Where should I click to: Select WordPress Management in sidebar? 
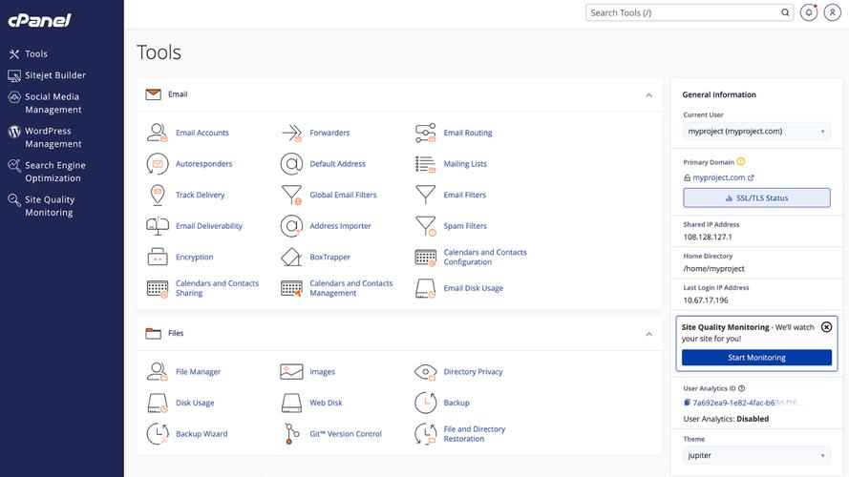(x=53, y=137)
